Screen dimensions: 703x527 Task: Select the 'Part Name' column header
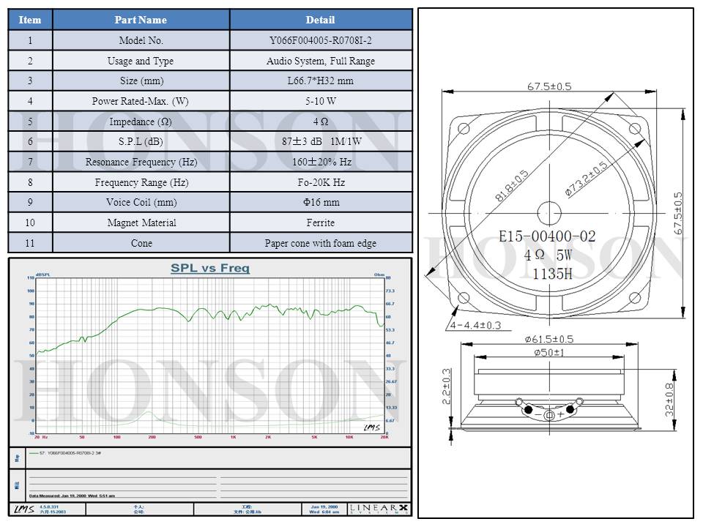pyautogui.click(x=141, y=20)
